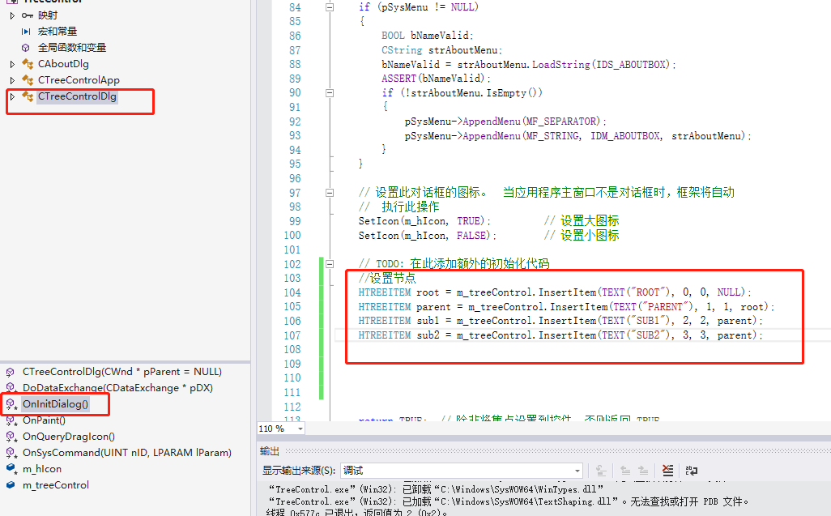Click the go to previous message icon
This screenshot has height=516, width=831.
click(x=625, y=471)
